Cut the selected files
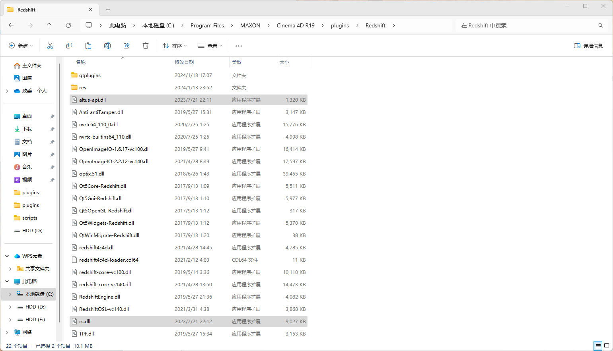Screen dimensions: 613x351 (x=50, y=46)
